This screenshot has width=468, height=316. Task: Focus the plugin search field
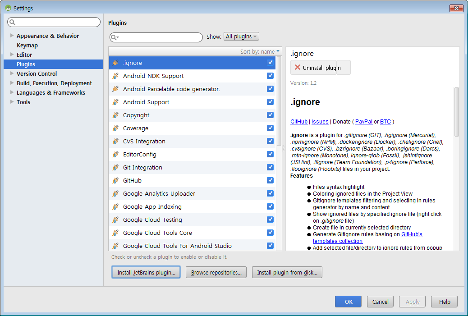(x=156, y=37)
